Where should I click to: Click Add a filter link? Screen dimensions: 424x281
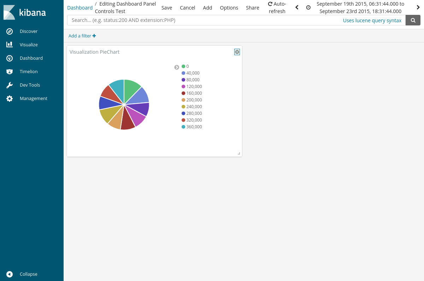pyautogui.click(x=82, y=36)
